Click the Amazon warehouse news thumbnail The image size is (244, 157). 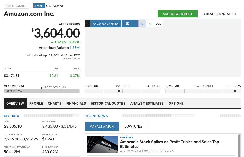pos(103,145)
